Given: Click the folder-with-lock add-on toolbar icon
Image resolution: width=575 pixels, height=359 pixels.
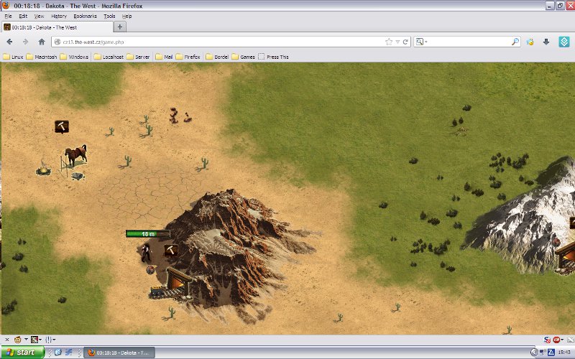Looking at the screenshot, I should click(530, 42).
